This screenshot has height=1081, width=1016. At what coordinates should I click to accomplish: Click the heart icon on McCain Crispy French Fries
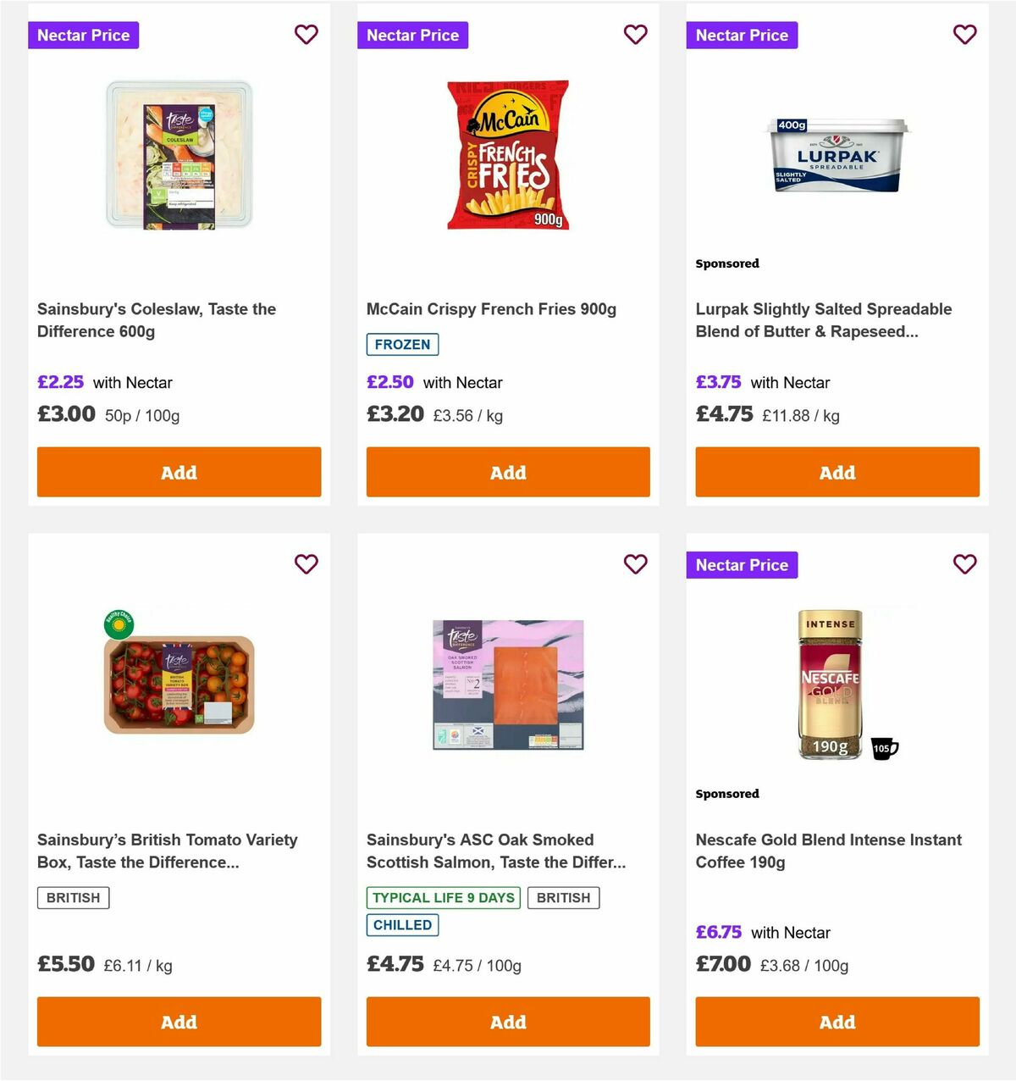pyautogui.click(x=635, y=35)
